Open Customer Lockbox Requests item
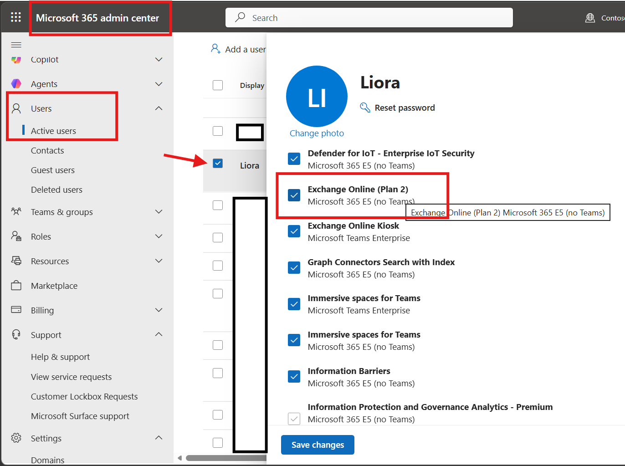Image resolution: width=625 pixels, height=466 pixels. coord(84,396)
